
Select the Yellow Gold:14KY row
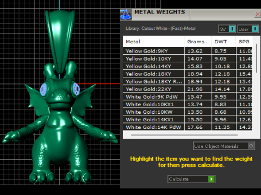click(x=188, y=66)
